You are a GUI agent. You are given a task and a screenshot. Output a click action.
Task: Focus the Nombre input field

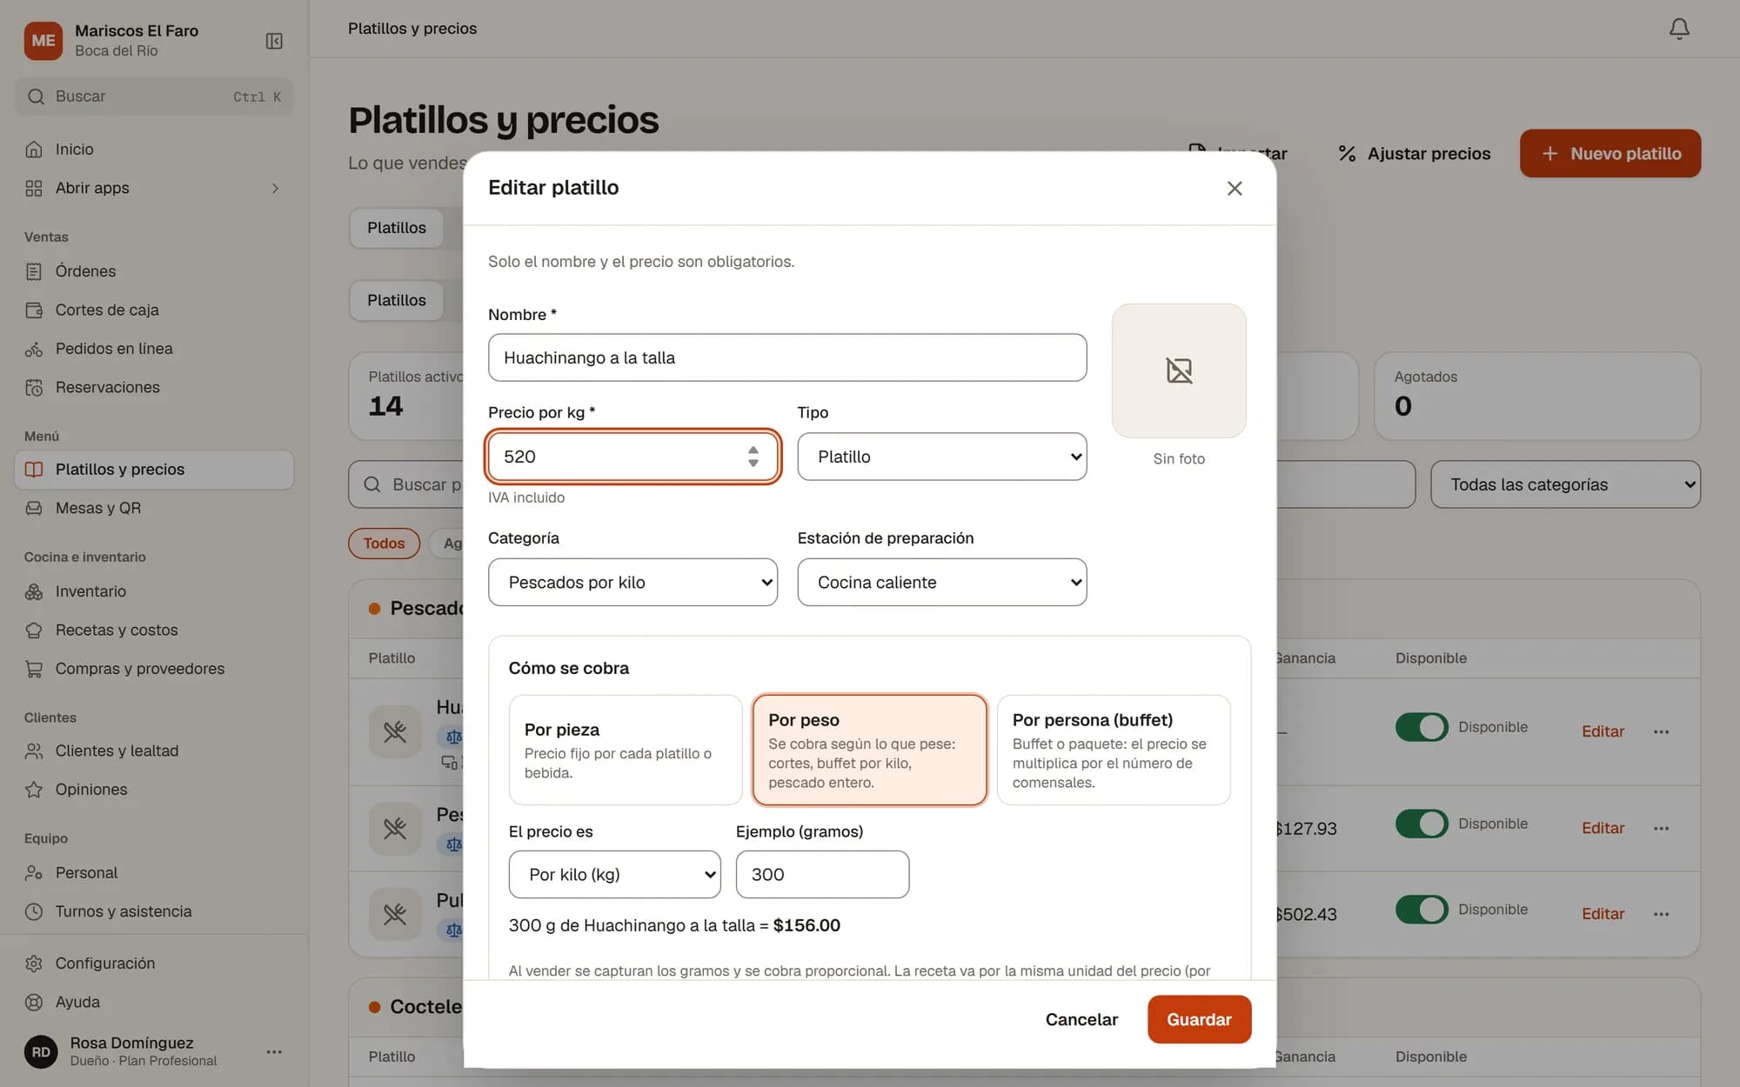[787, 357]
